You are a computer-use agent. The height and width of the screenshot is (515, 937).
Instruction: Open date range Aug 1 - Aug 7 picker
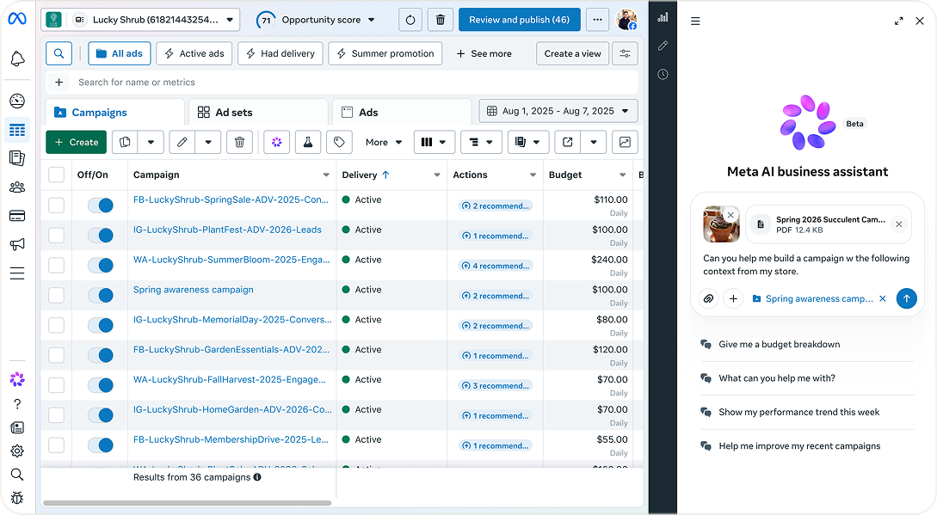558,111
